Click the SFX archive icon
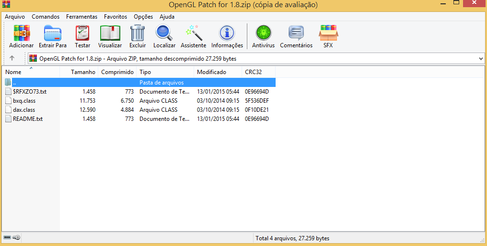This screenshot has height=246, width=487. click(x=328, y=33)
